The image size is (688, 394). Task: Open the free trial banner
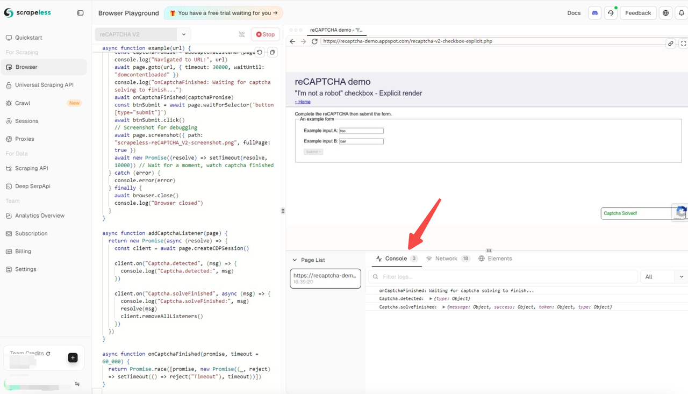tap(223, 13)
